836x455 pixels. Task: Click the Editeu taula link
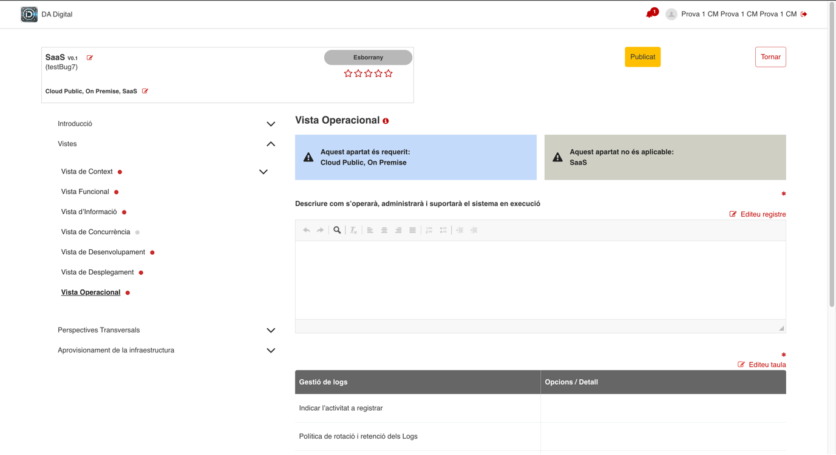click(762, 365)
